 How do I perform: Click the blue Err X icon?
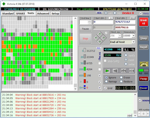(85, 87)
